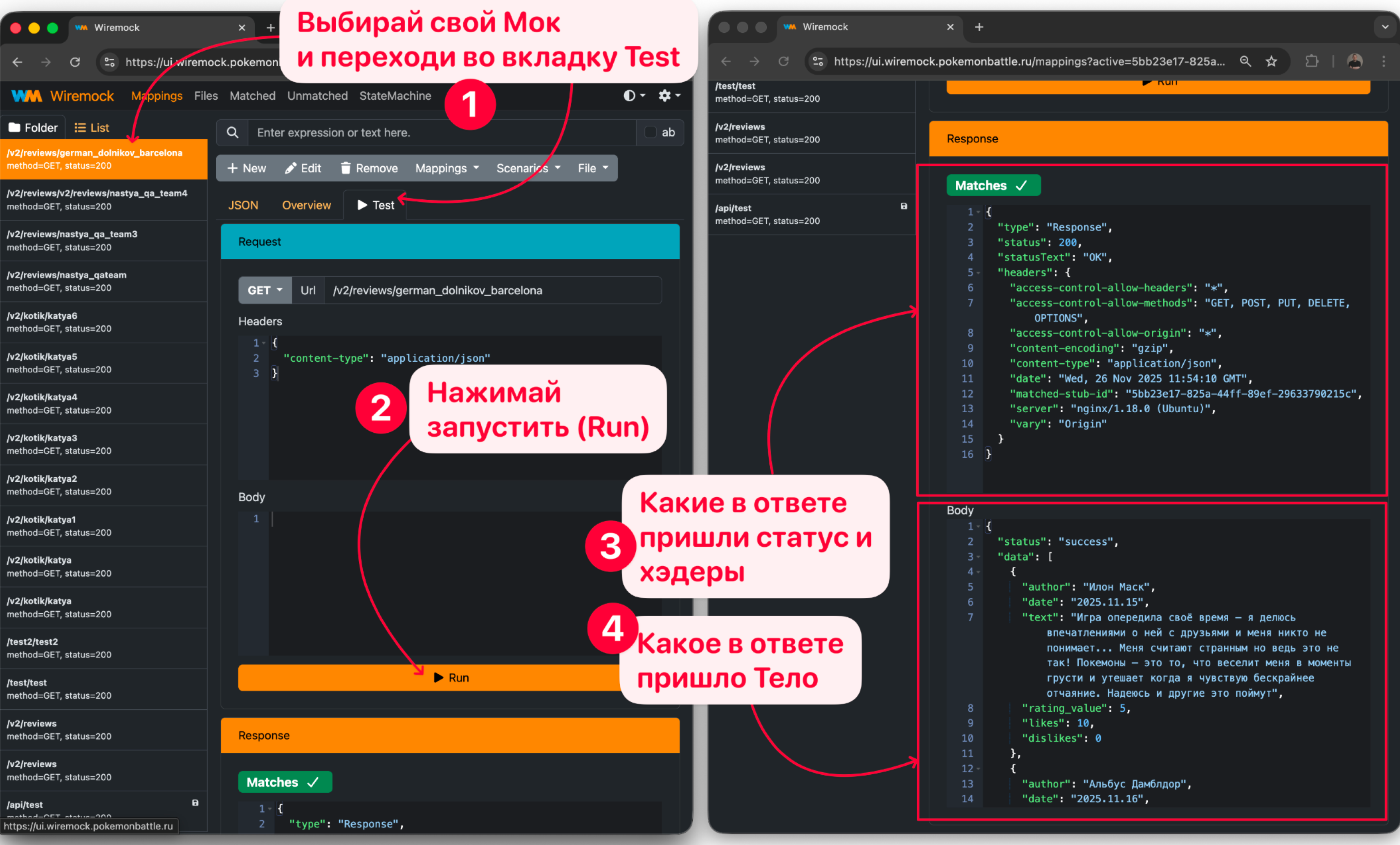The height and width of the screenshot is (845, 1400).
Task: Toggle the 'ab' case-sensitive checkbox
Action: point(650,132)
